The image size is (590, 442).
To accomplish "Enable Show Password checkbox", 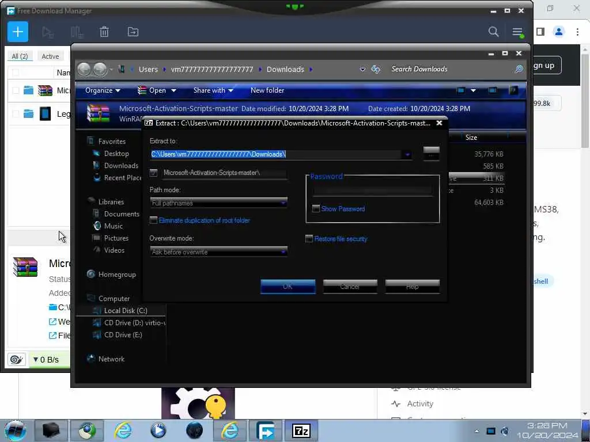I will click(316, 208).
